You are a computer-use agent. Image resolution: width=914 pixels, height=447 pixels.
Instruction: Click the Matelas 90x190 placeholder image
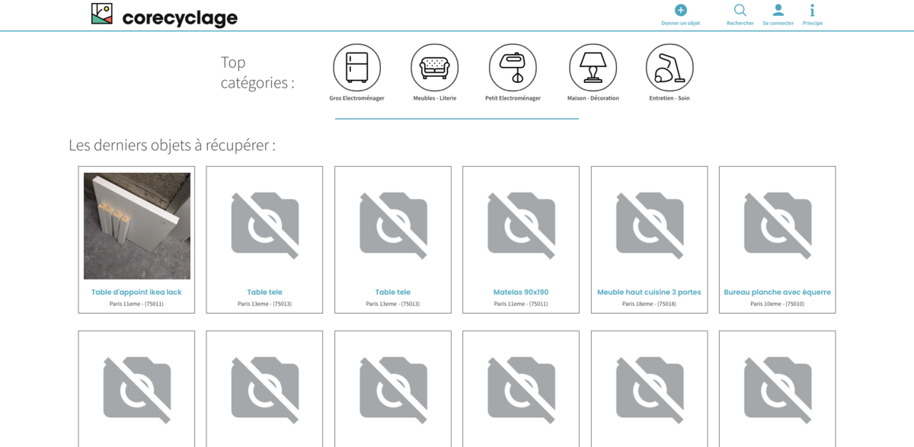[521, 225]
